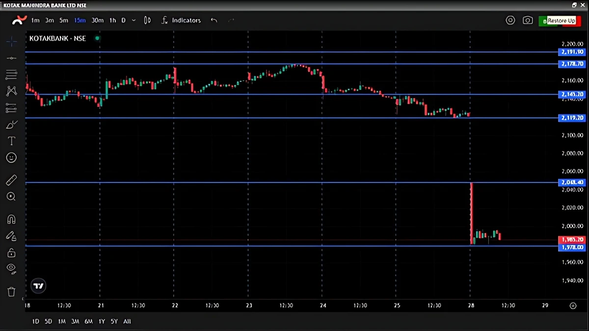Toggle magnet mode for drawings
Viewport: 589px width, 331px height.
click(x=11, y=219)
